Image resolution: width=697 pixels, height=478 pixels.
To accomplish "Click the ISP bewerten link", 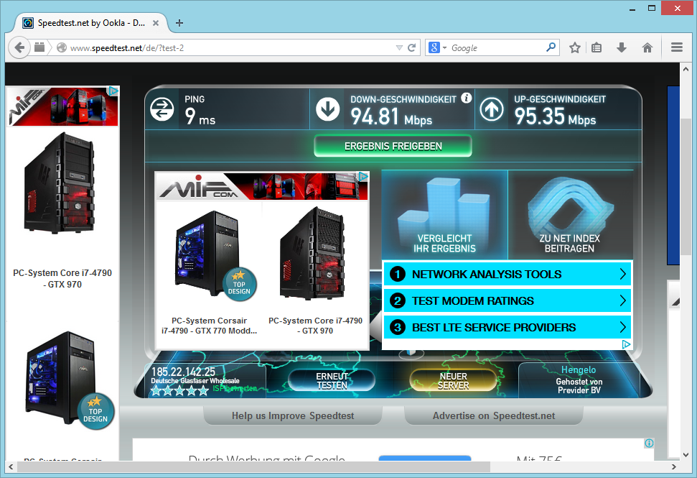I will pos(235,389).
